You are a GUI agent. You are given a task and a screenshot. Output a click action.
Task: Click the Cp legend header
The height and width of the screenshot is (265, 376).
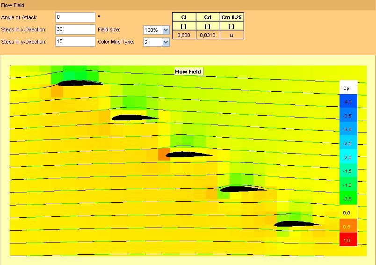point(348,88)
